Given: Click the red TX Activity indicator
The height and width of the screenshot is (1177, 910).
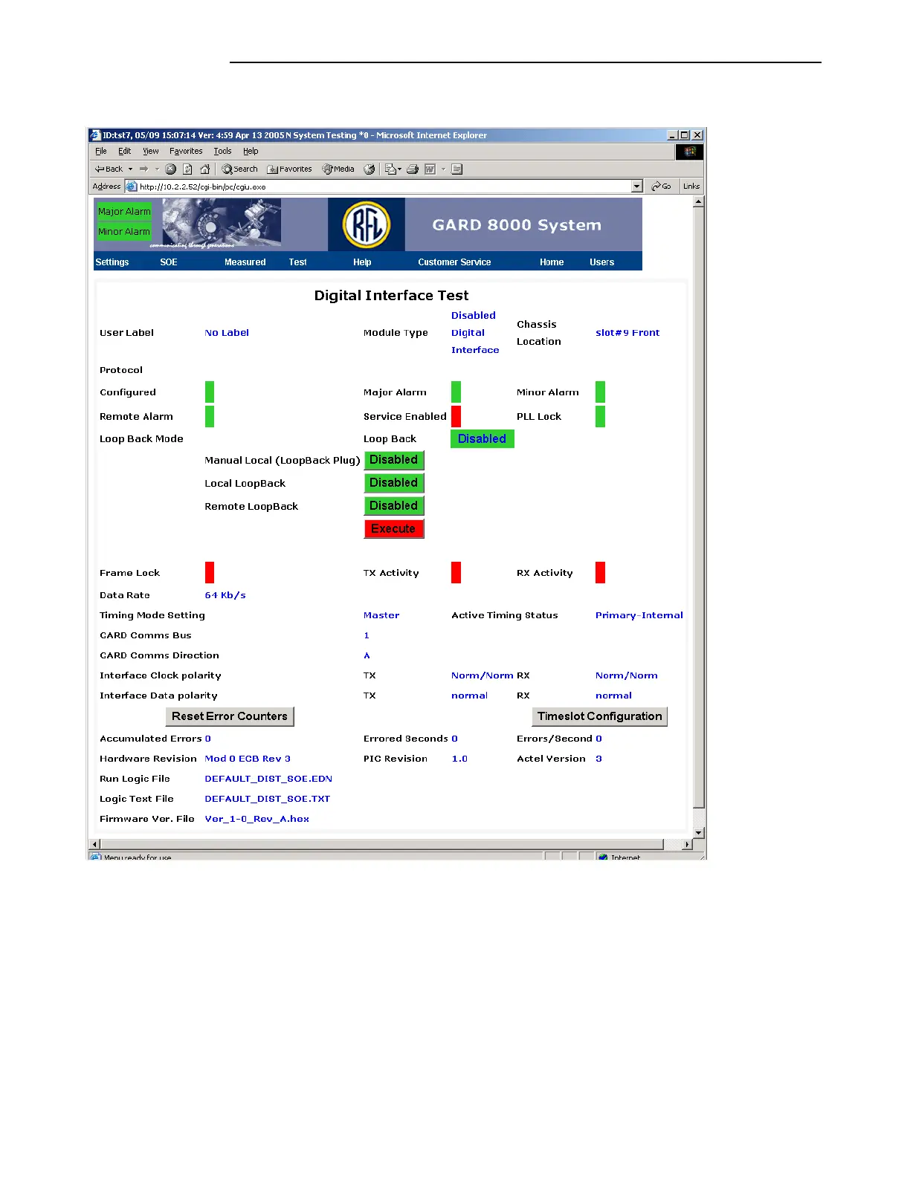Looking at the screenshot, I should [x=456, y=573].
